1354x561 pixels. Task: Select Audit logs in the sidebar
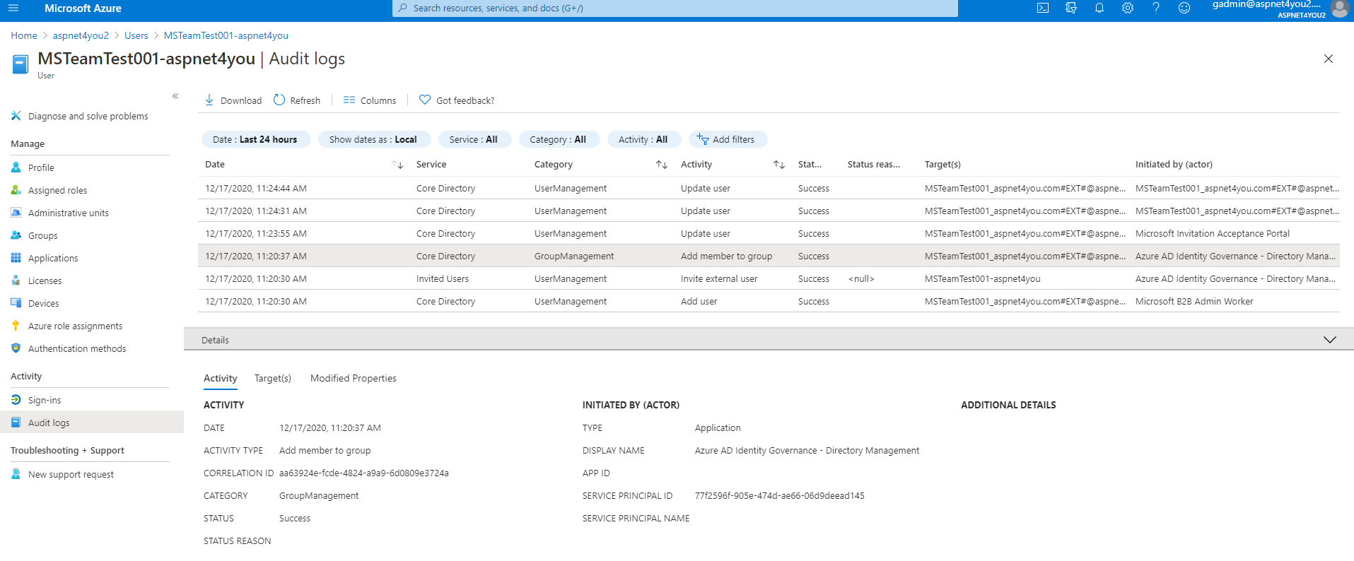coord(92,423)
